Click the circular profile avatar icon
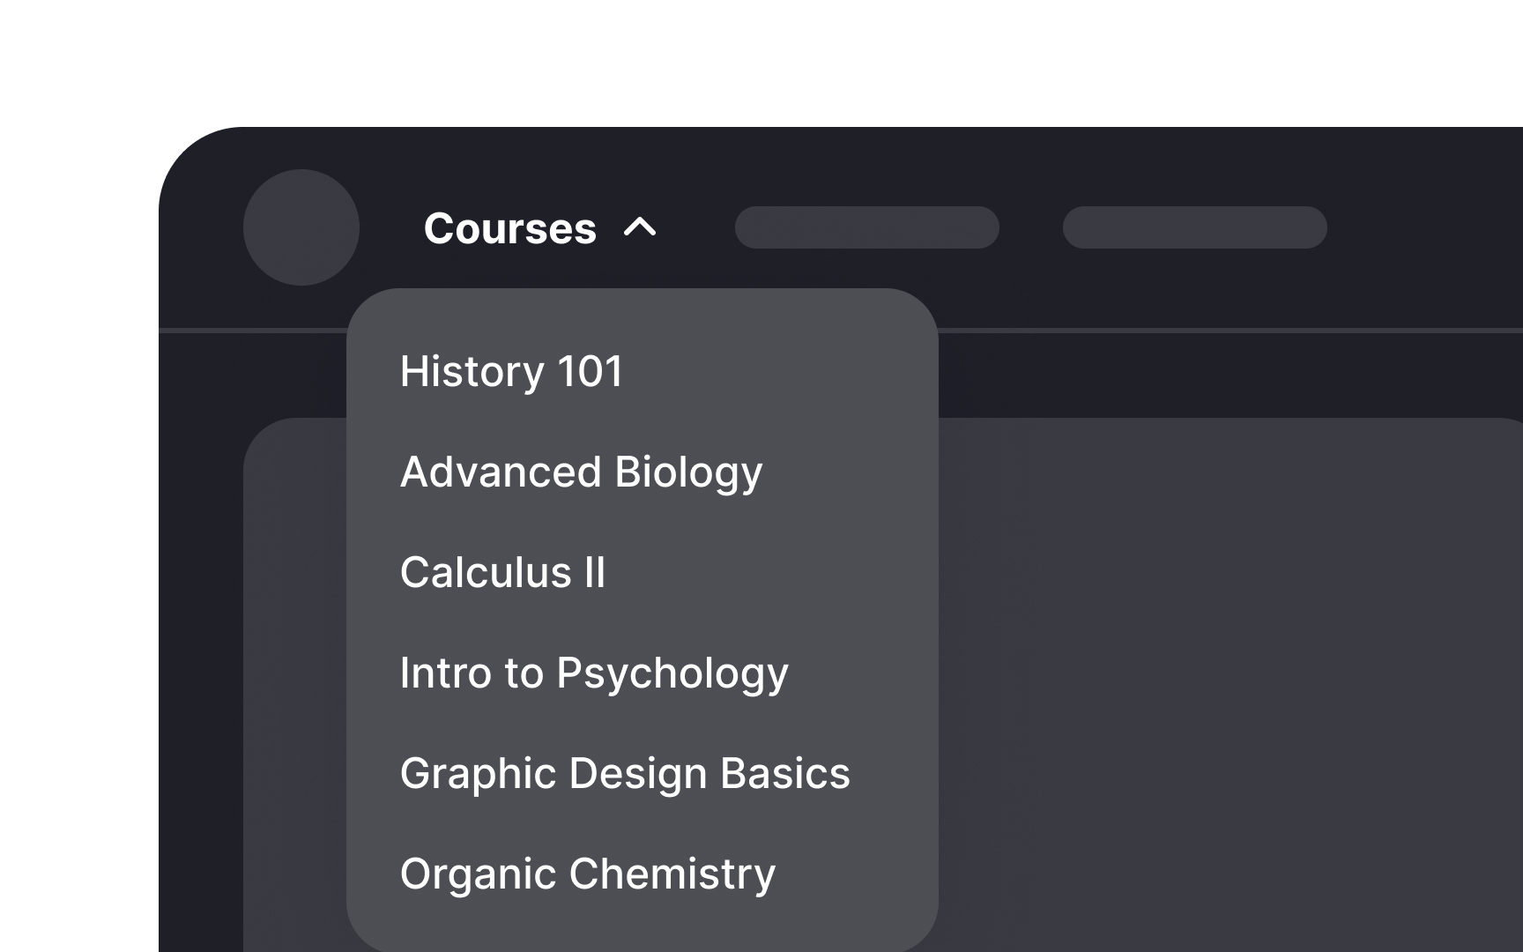This screenshot has width=1523, height=952. (x=301, y=227)
